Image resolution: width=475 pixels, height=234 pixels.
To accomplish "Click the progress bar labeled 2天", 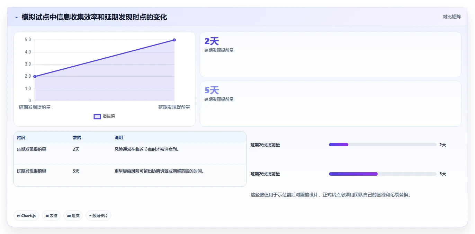I will pos(383,145).
